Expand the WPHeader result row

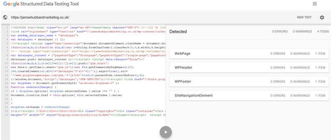(249, 68)
